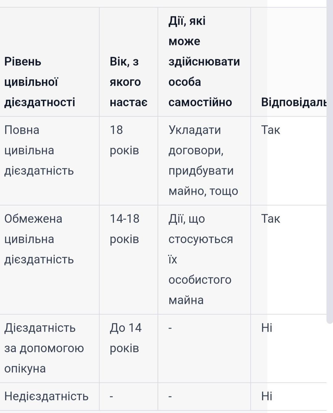
Task: Click 'Дії, що стосуються їх особистого майна' cell
Action: point(200,260)
